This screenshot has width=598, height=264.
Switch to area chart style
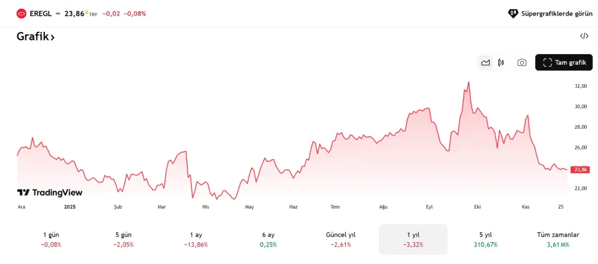pos(485,62)
